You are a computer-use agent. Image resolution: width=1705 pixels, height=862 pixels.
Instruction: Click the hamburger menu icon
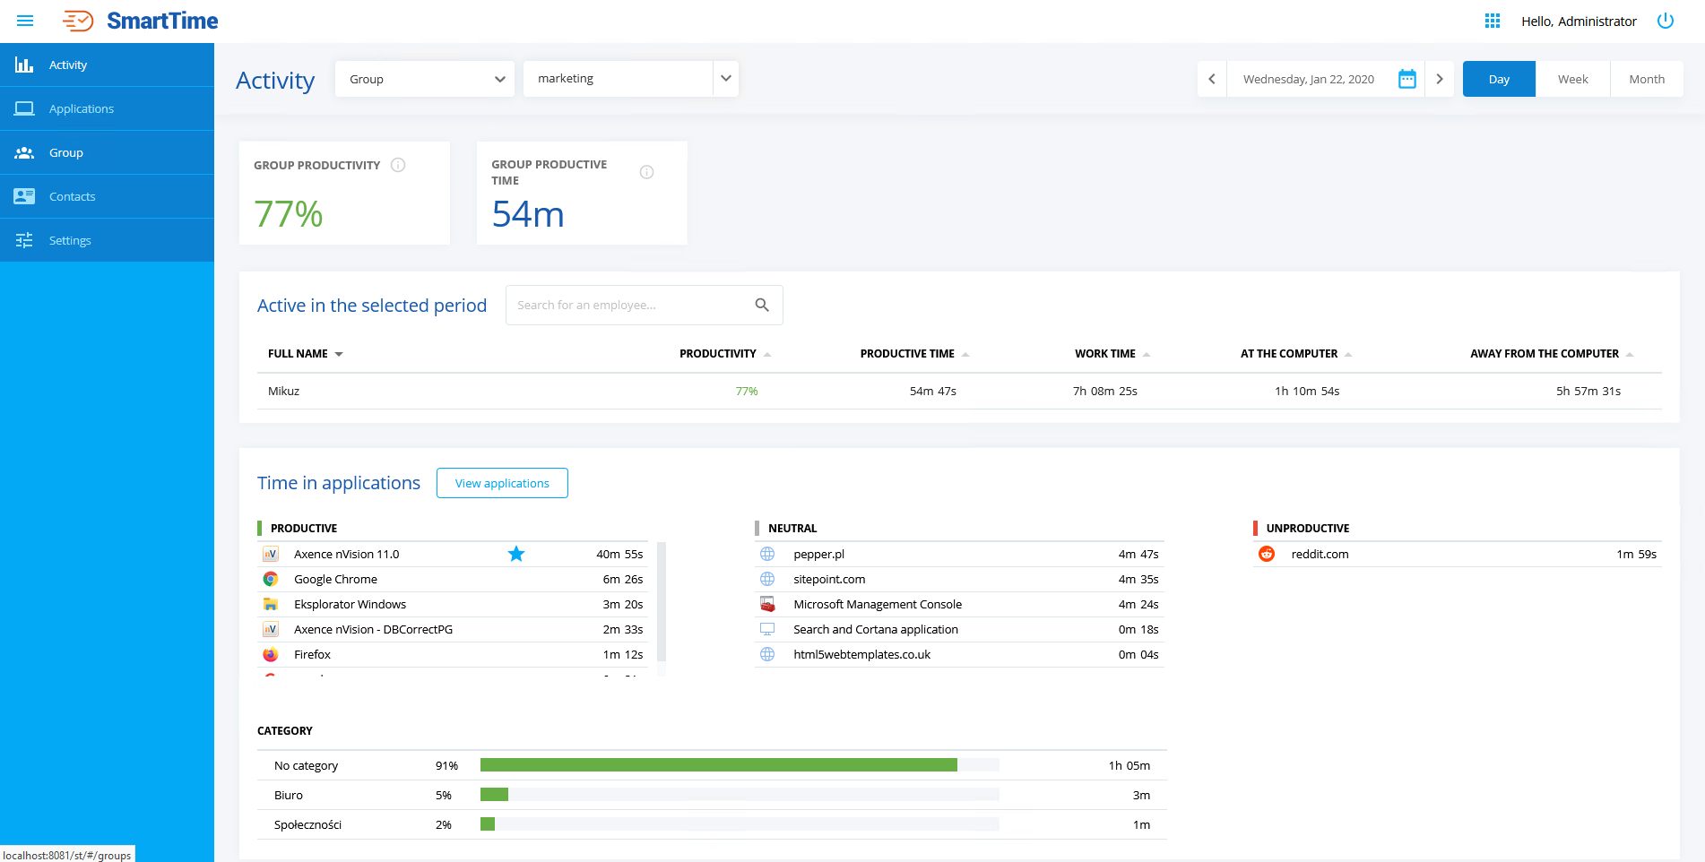click(25, 21)
